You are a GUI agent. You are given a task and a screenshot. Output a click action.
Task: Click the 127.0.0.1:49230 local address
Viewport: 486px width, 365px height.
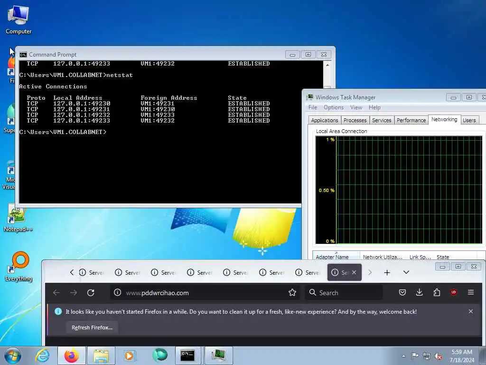pos(82,103)
